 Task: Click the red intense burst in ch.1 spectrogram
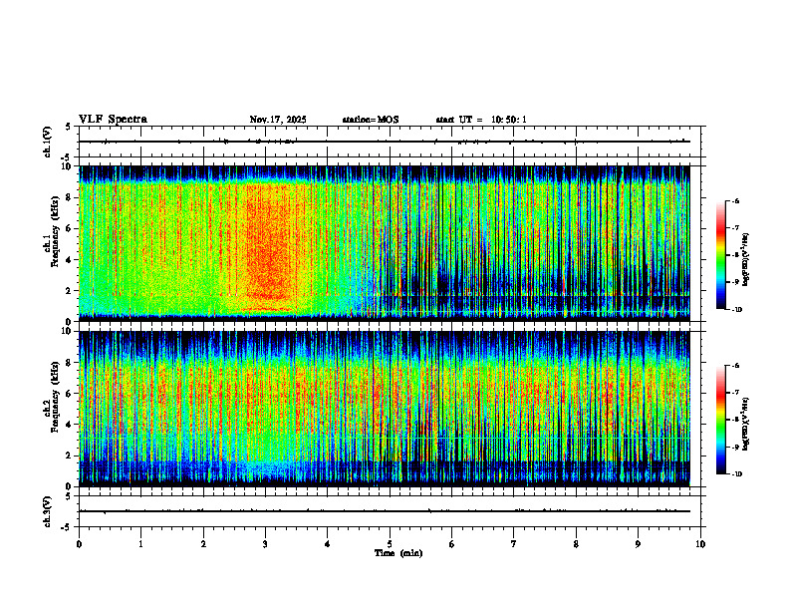268,246
